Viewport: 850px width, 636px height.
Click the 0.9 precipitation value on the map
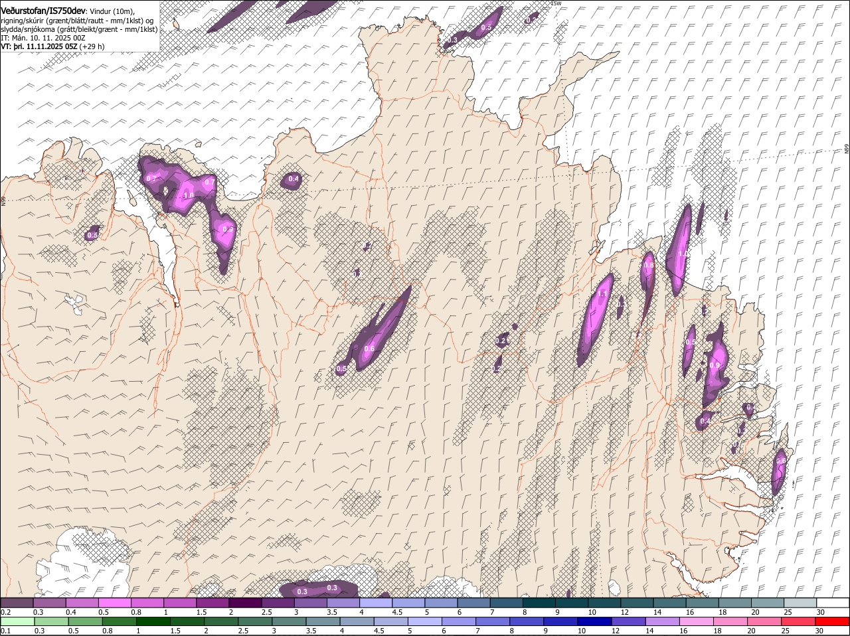715,365
